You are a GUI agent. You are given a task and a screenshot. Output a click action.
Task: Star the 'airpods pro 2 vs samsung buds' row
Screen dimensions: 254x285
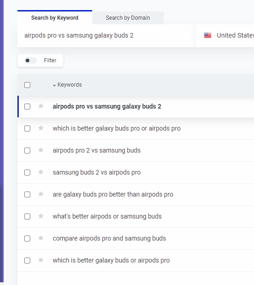pos(41,150)
